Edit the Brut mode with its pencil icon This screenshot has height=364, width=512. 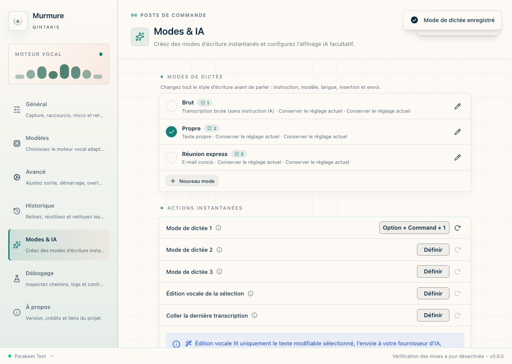pyautogui.click(x=457, y=106)
